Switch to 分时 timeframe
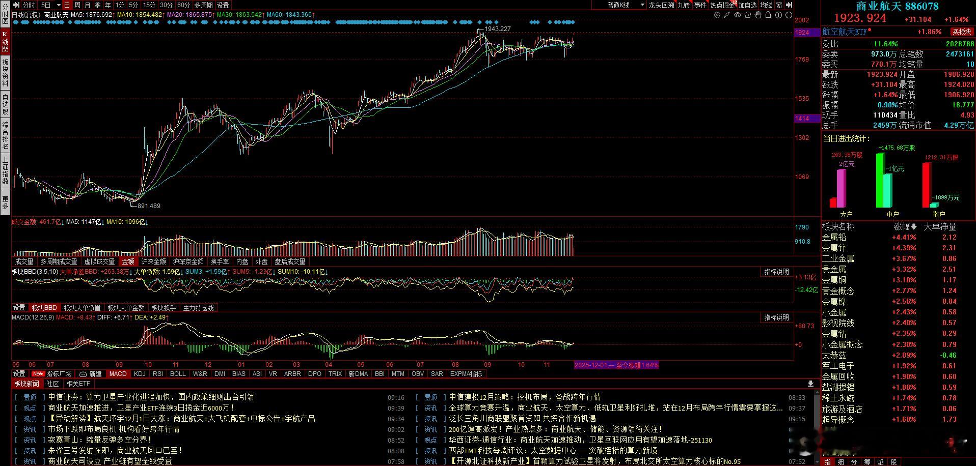The width and height of the screenshot is (976, 466). click(29, 5)
